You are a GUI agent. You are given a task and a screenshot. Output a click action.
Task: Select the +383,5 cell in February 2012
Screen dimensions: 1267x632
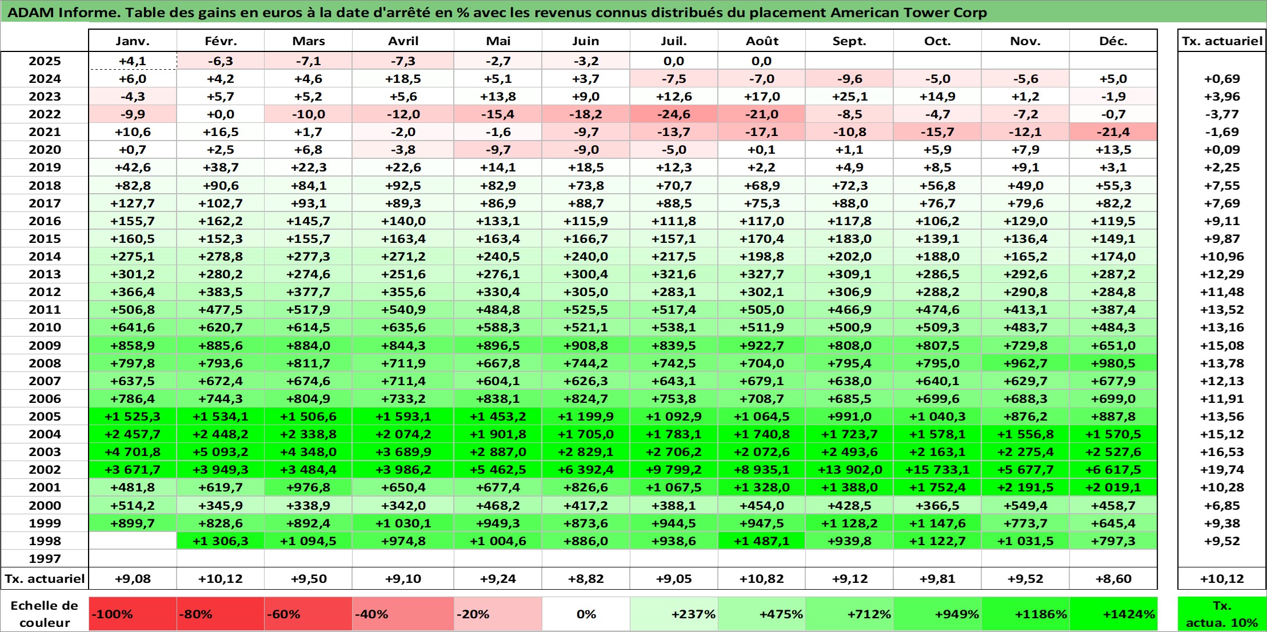pos(221,292)
